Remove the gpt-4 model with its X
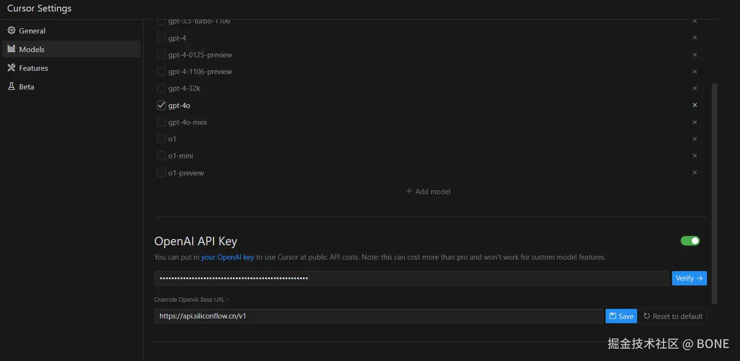 point(695,38)
